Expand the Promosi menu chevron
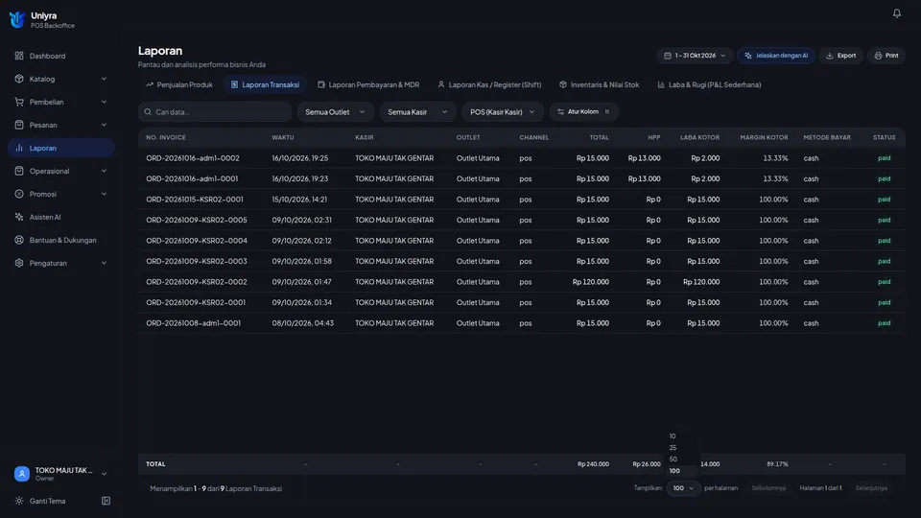The width and height of the screenshot is (921, 518). [x=104, y=194]
